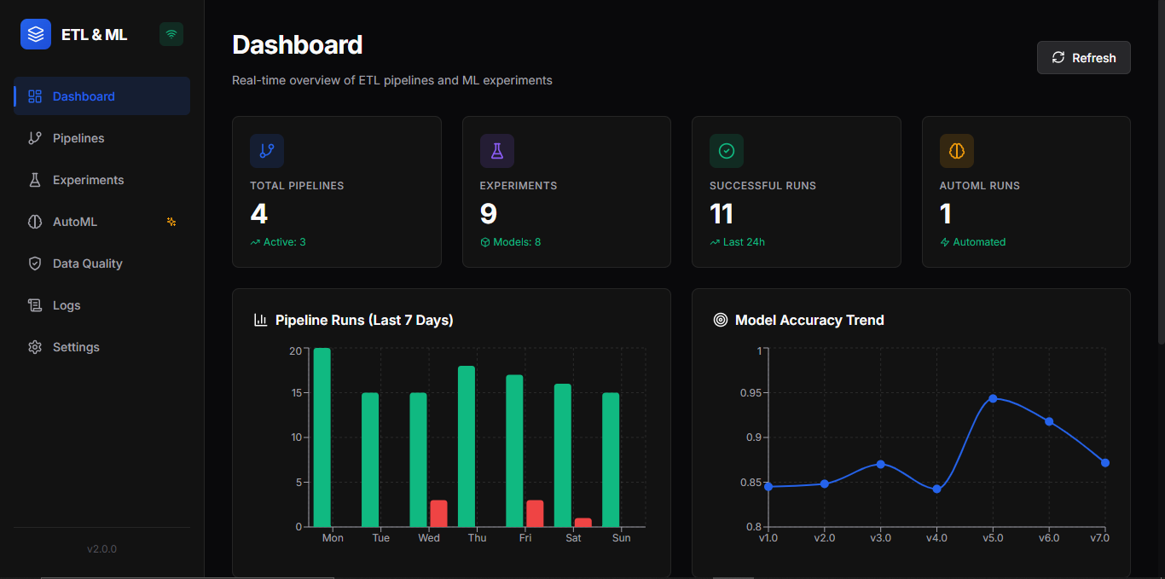Click the trend arrow icon beside Last 24h

[x=715, y=242]
